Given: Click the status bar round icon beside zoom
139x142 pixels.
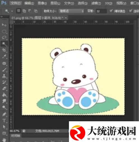Looking at the screenshot, I should tap(24, 131).
